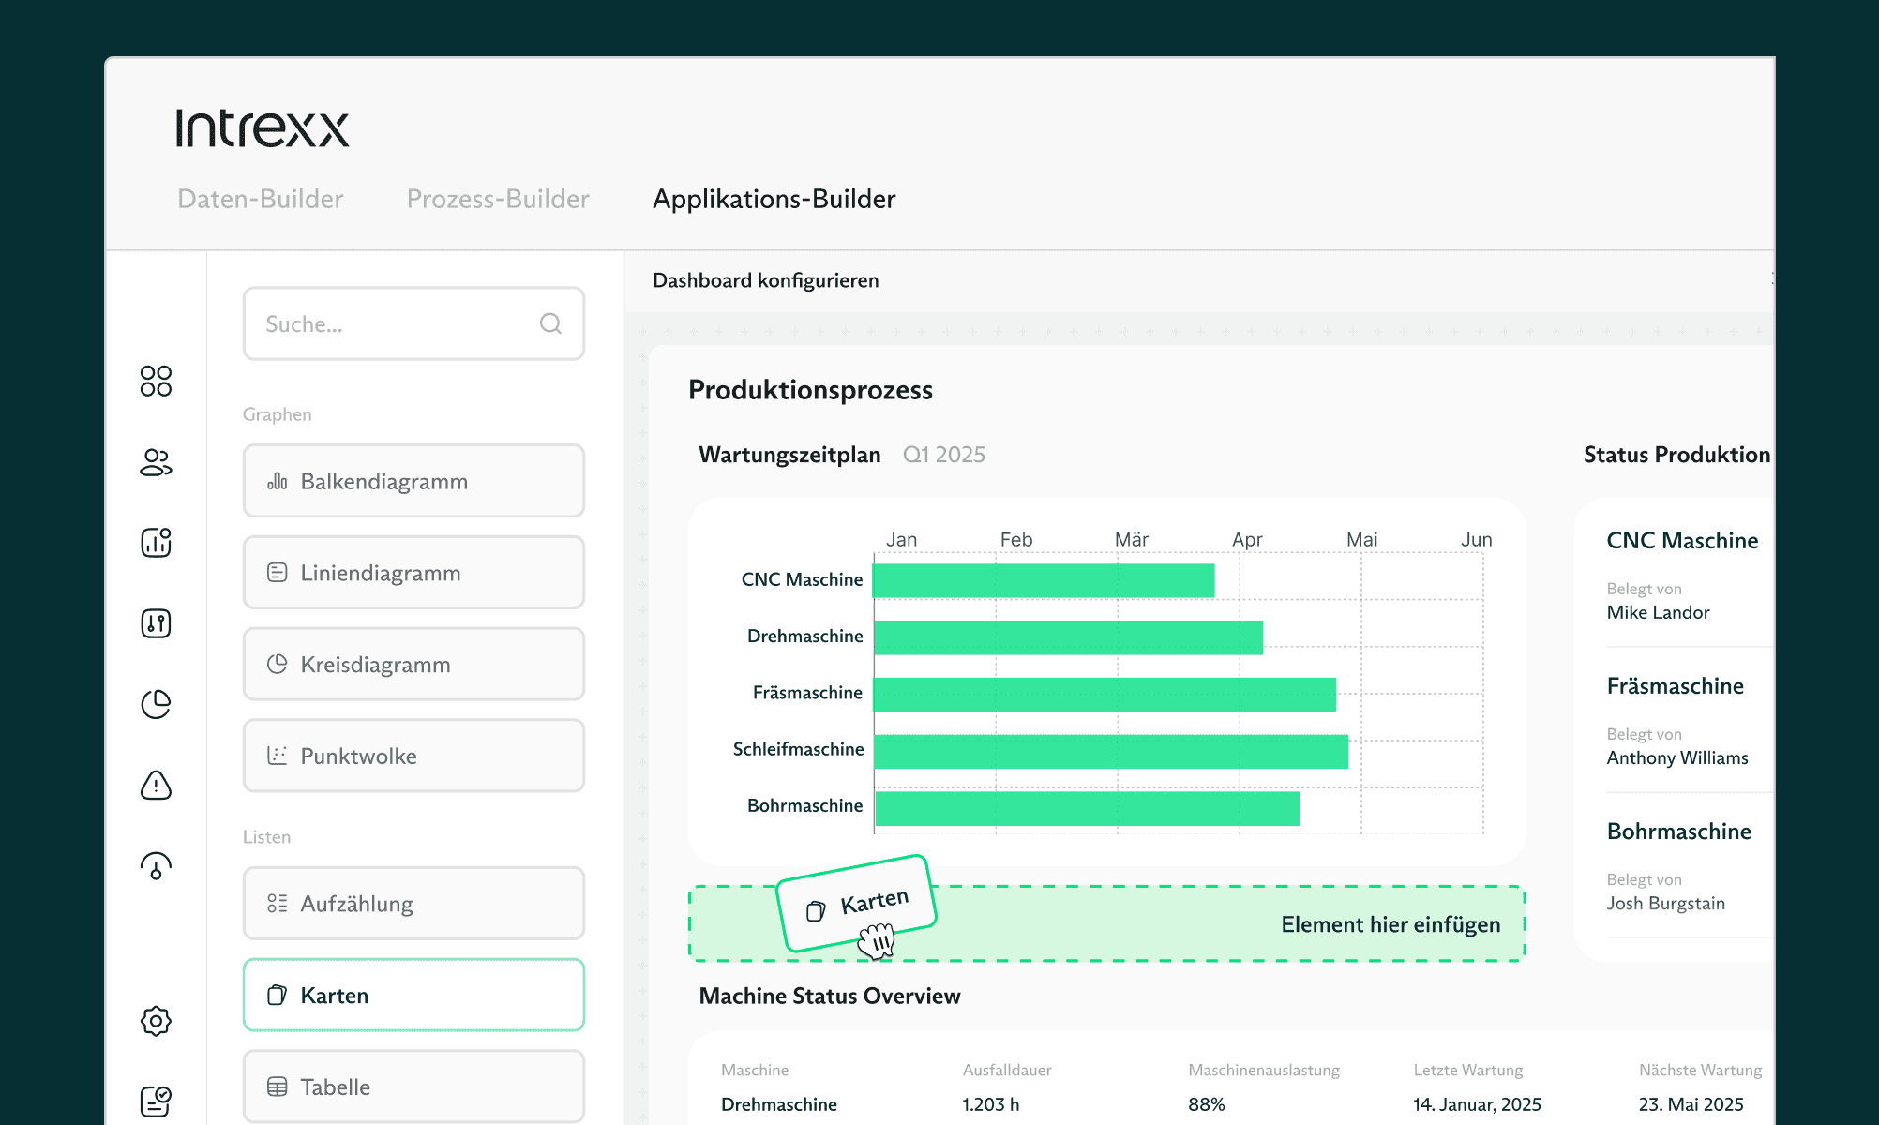
Task: Switch to the Daten-Builder tab
Action: pos(261,199)
